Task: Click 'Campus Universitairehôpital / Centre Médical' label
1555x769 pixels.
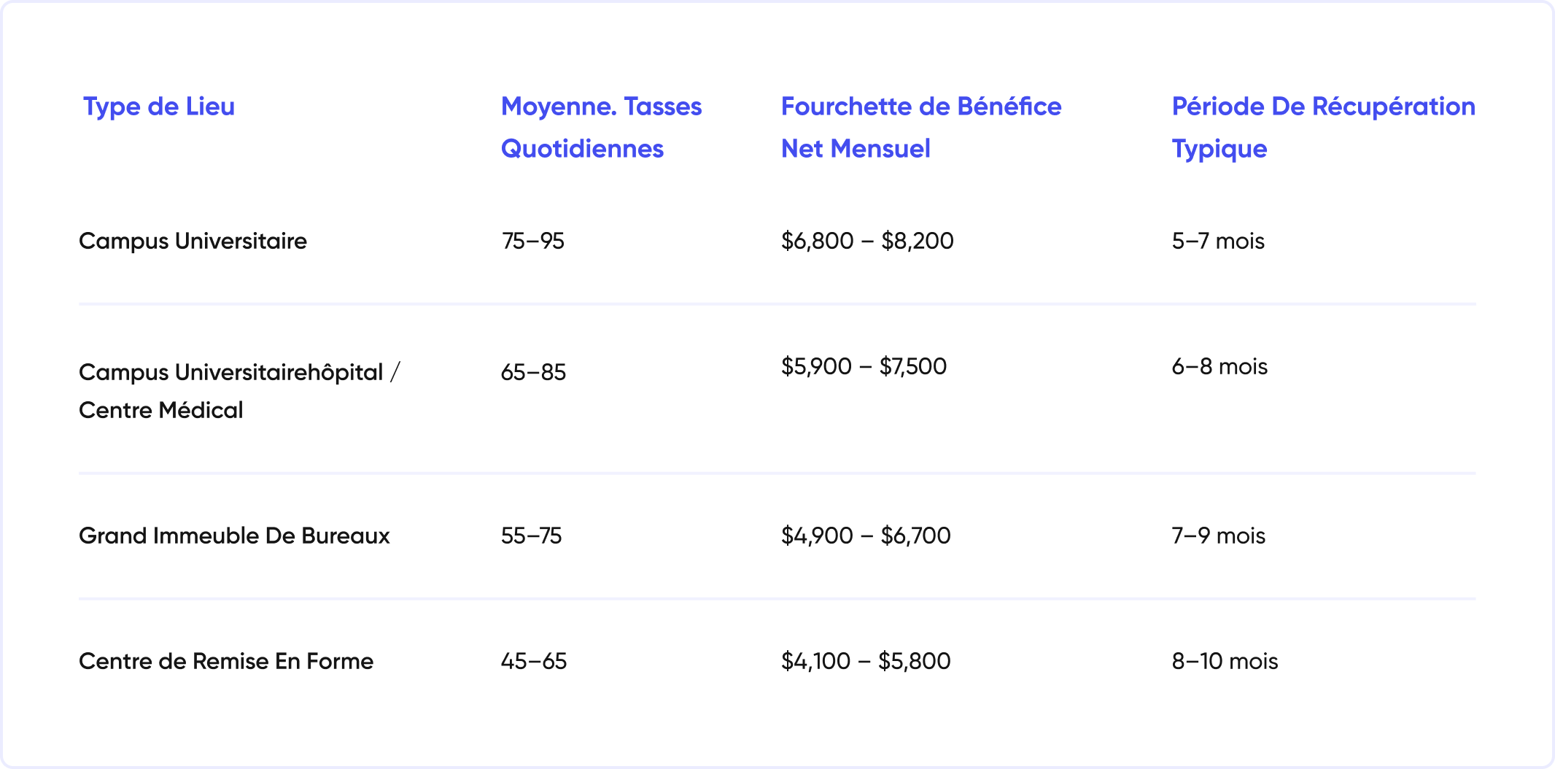Action: 239,391
